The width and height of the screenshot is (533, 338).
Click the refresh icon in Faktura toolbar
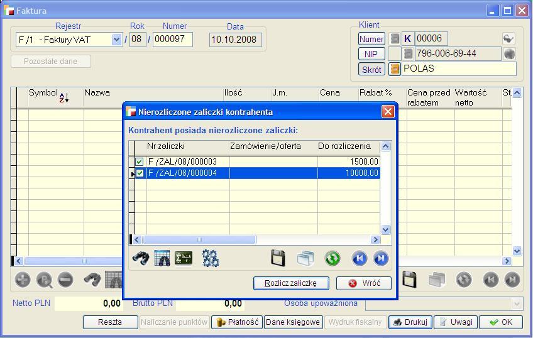click(464, 280)
